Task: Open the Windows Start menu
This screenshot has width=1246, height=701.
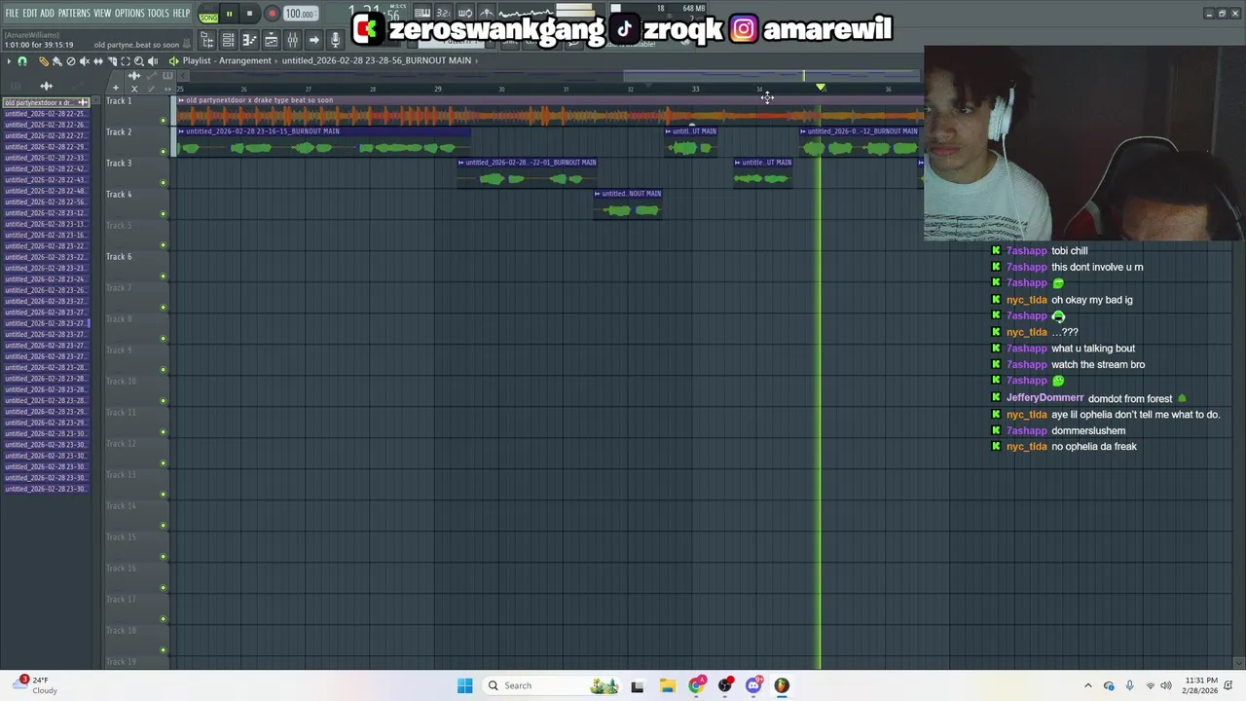Action: point(465,685)
